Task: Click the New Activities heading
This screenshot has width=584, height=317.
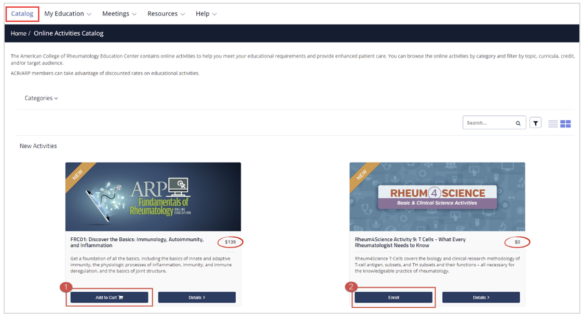Action: [x=38, y=146]
